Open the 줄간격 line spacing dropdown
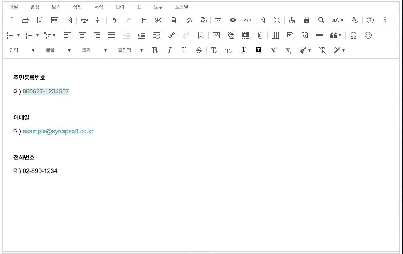403x254 pixels. point(130,50)
